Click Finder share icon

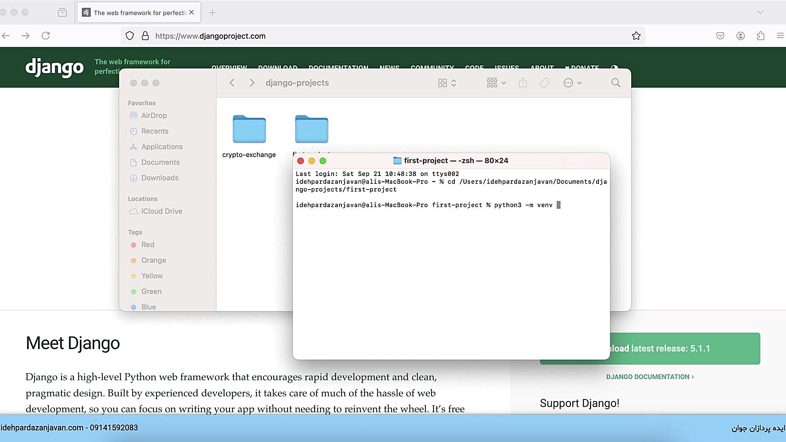coord(523,83)
